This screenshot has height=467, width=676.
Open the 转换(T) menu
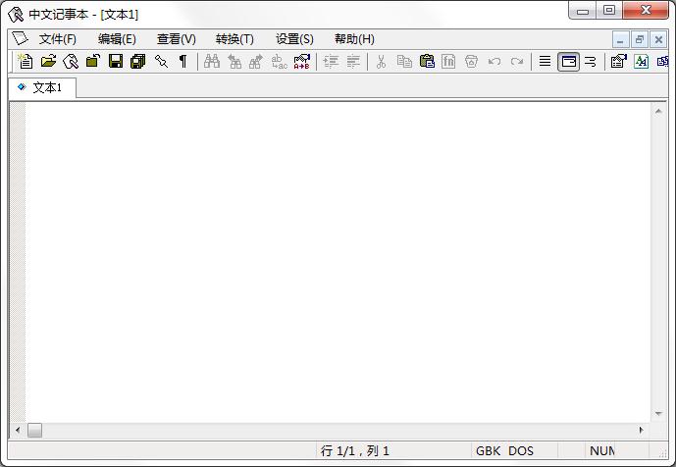[234, 39]
